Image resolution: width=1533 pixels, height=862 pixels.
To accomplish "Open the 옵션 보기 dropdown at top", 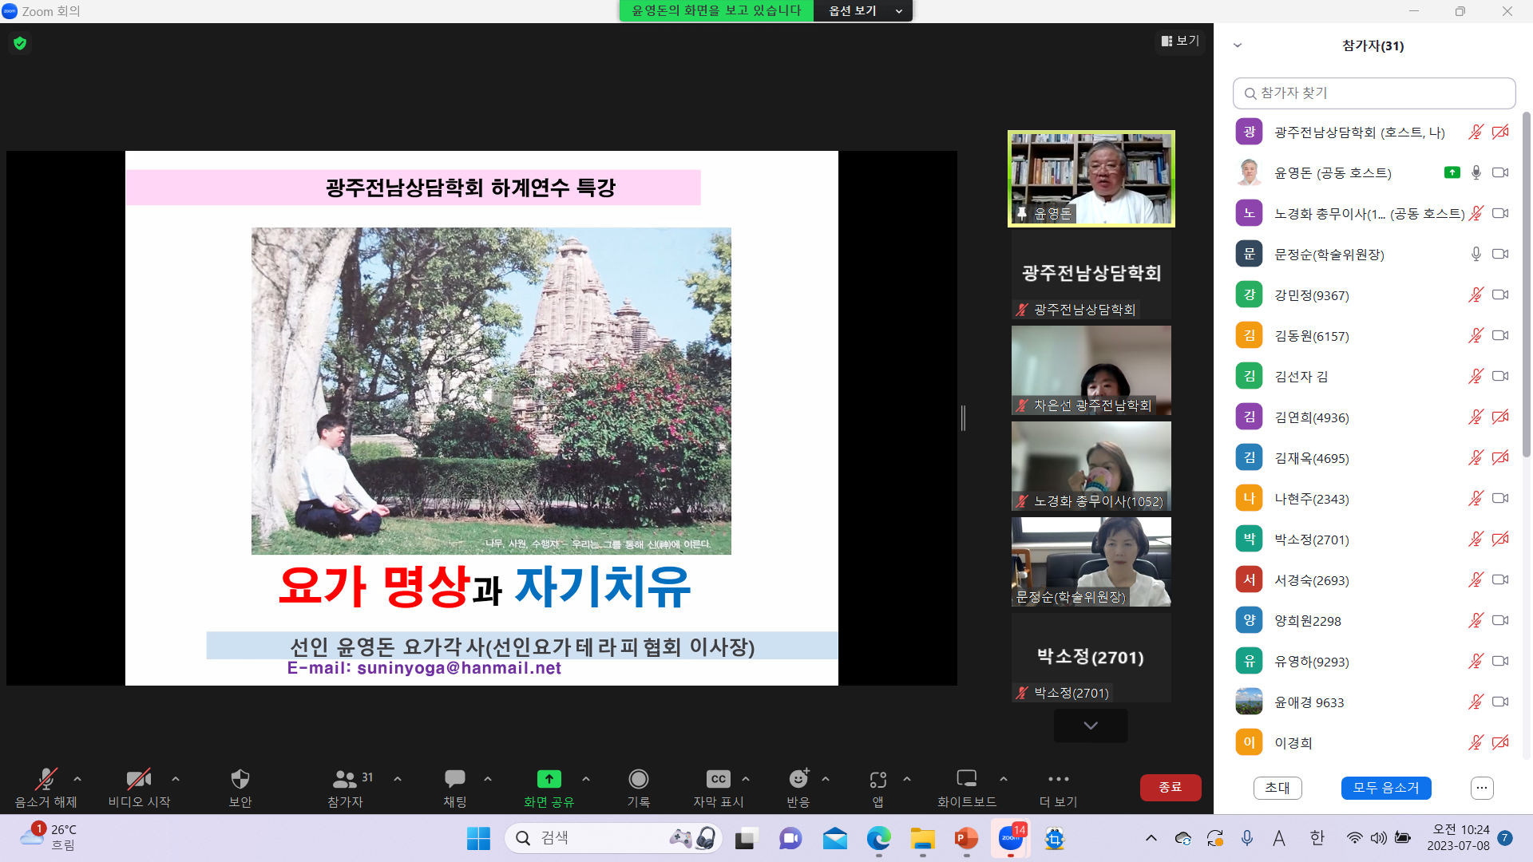I will click(864, 10).
